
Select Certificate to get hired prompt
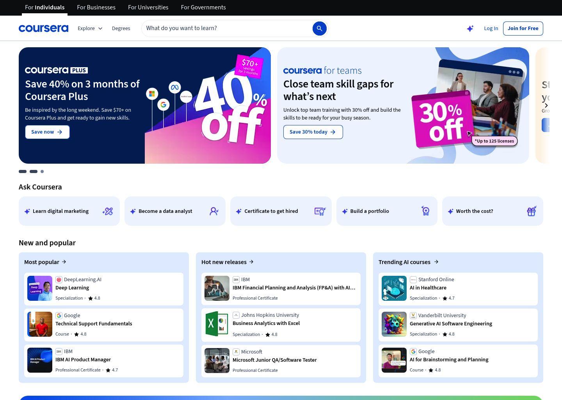click(x=281, y=211)
